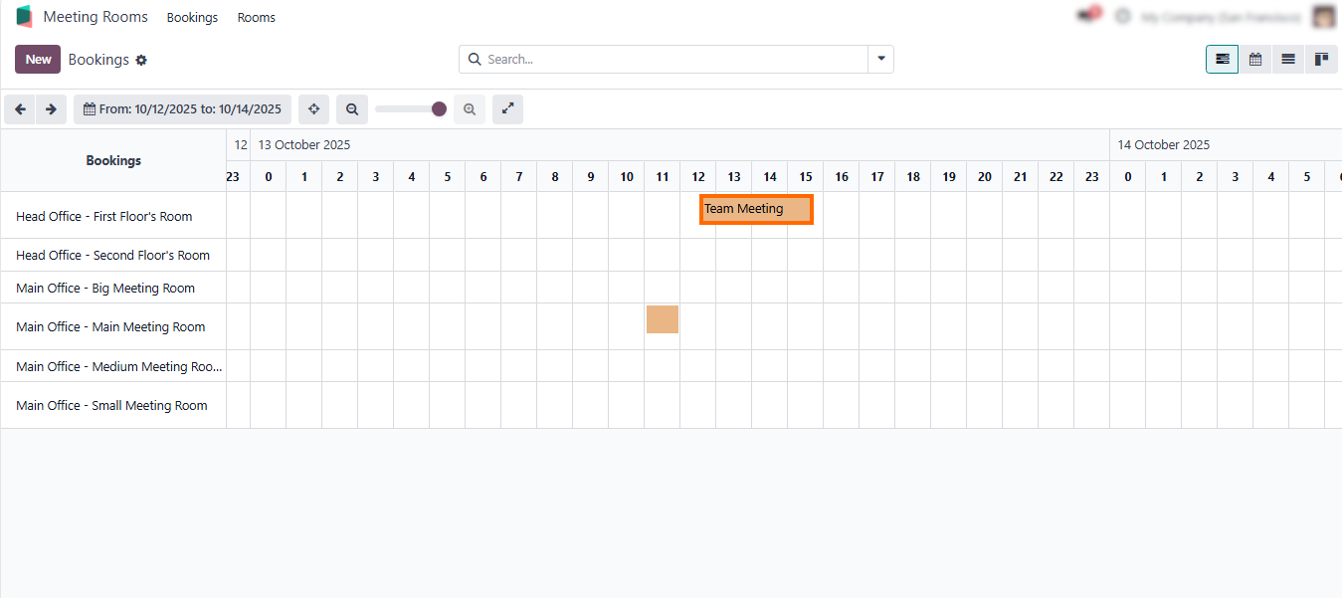The width and height of the screenshot is (1342, 598).
Task: Open the Rooms menu
Action: (x=256, y=18)
